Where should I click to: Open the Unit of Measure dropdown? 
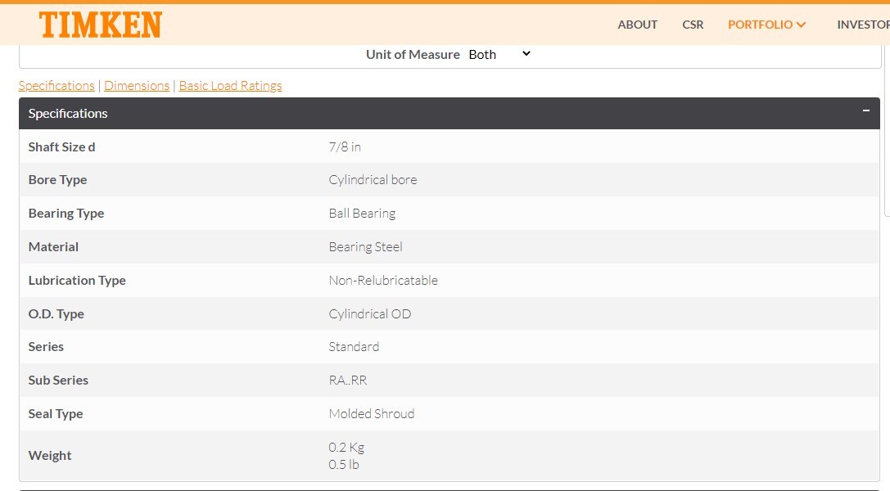tap(499, 55)
